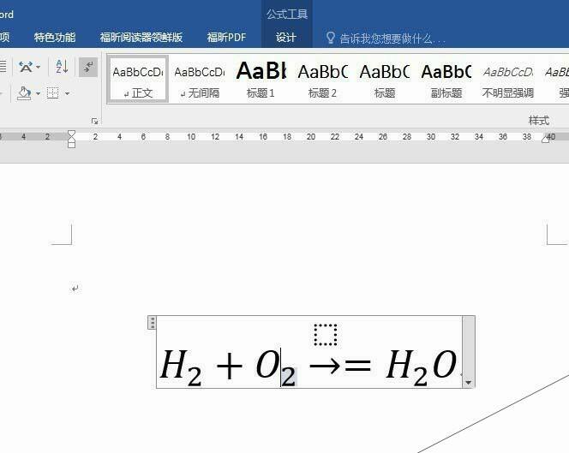Apply the 标题 2 style

click(322, 79)
